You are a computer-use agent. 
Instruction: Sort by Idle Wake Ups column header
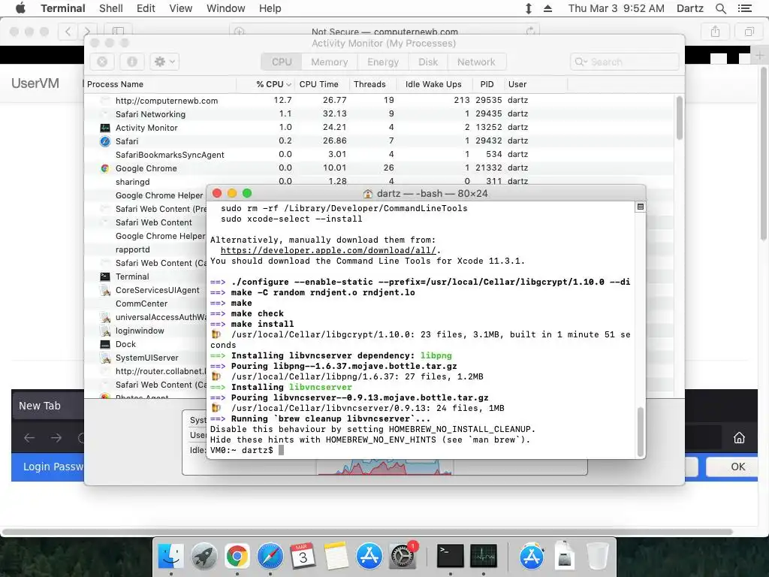[433, 84]
